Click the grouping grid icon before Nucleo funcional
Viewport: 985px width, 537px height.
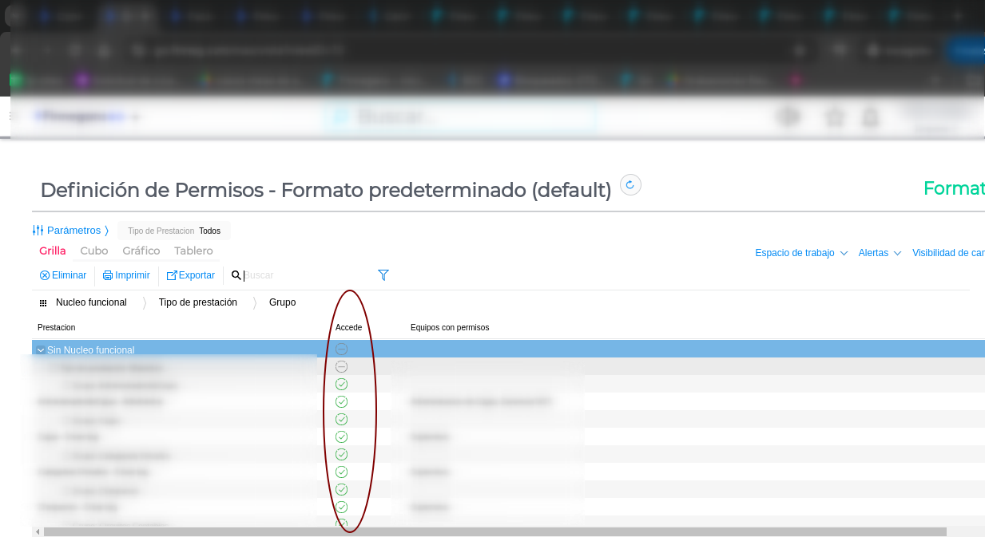pyautogui.click(x=43, y=303)
